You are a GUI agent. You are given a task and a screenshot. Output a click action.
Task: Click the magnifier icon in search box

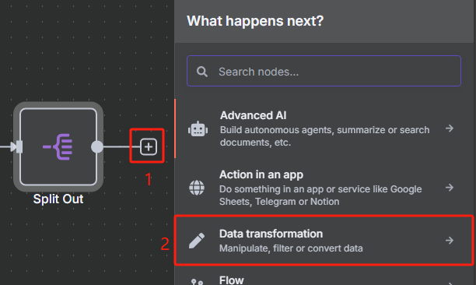(202, 72)
